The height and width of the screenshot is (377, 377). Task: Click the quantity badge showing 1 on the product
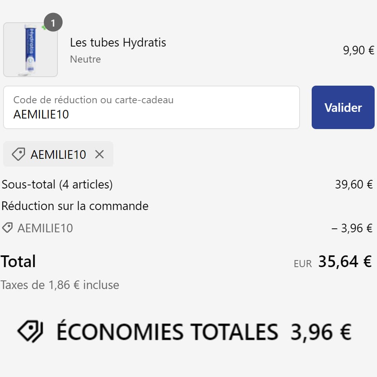53,22
